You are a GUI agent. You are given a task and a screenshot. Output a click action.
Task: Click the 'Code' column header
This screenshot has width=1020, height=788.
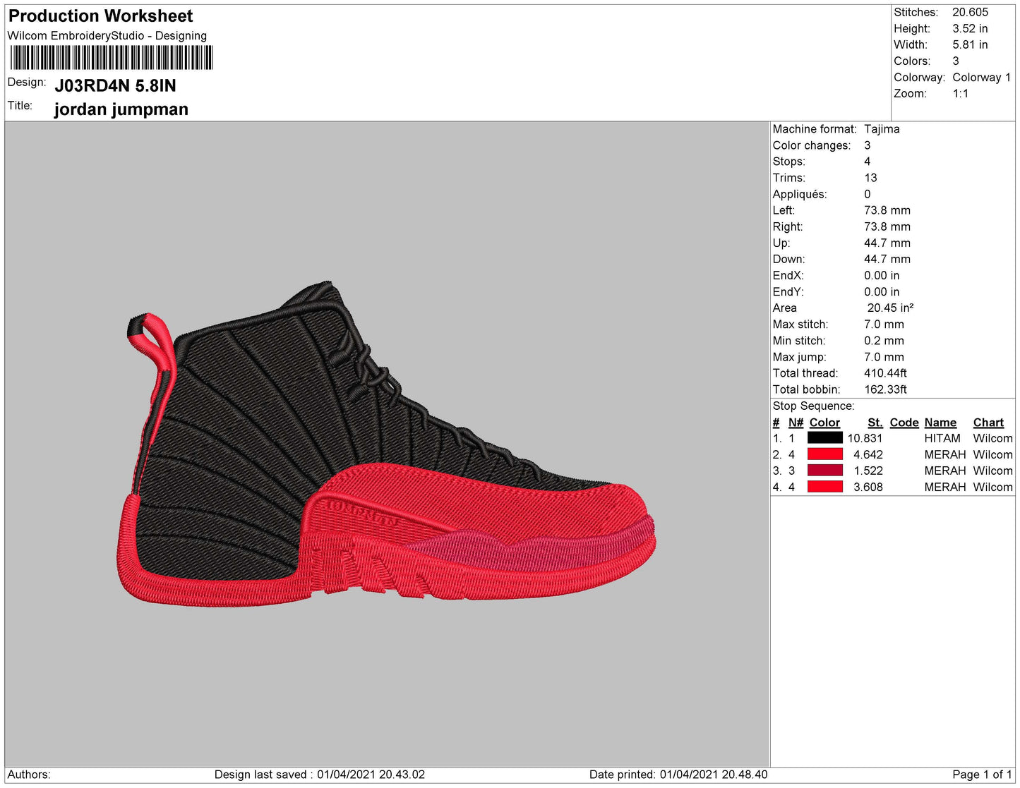(x=904, y=423)
